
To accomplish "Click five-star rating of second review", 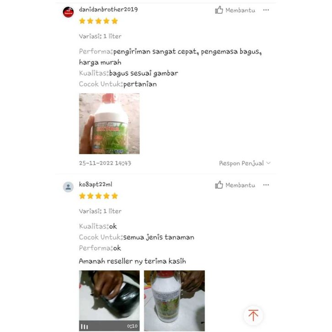I will tap(98, 196).
